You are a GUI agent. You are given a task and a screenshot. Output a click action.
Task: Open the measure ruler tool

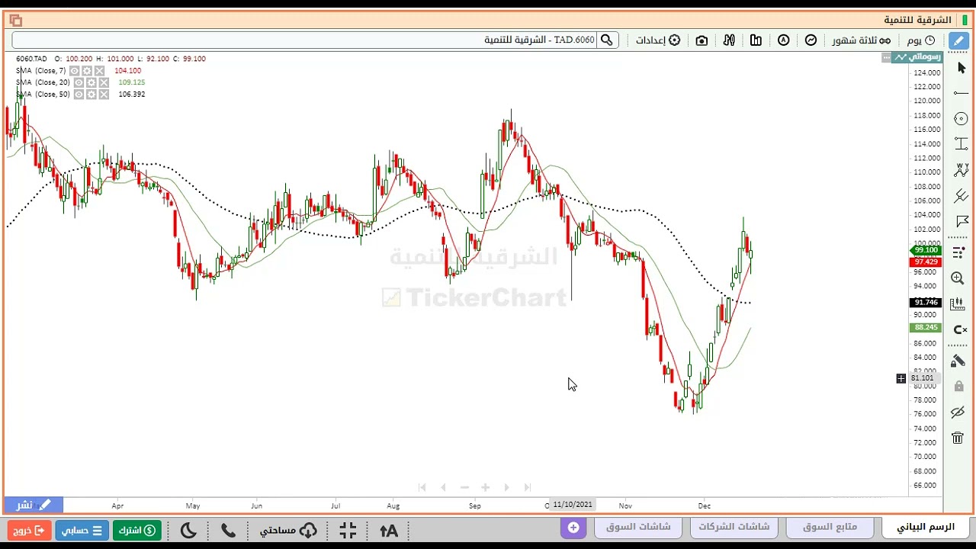[958, 304]
